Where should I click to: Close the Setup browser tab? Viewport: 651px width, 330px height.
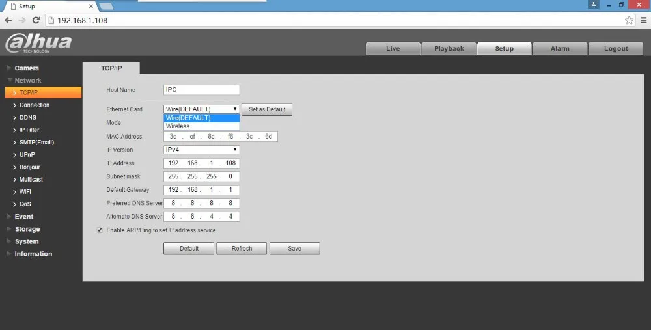pos(91,7)
